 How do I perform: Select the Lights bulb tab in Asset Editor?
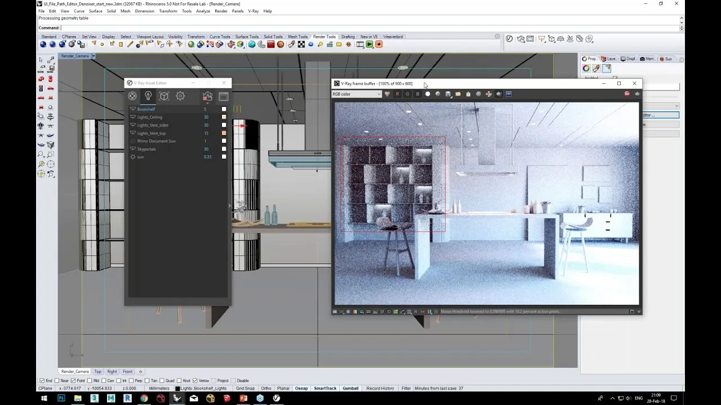[x=148, y=96]
